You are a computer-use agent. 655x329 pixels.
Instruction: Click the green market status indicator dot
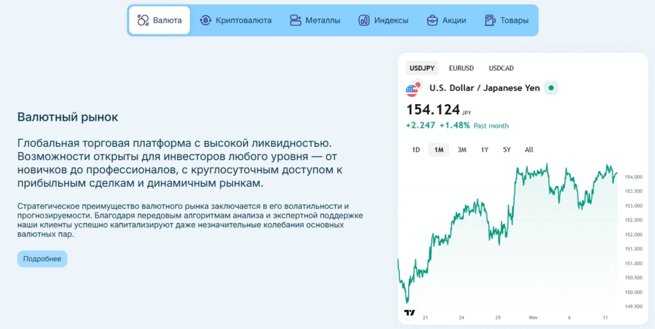[x=551, y=88]
